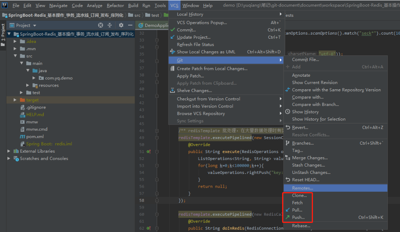
Task: Collapse the root SpringBoot-Redis project node
Action: (9, 34)
